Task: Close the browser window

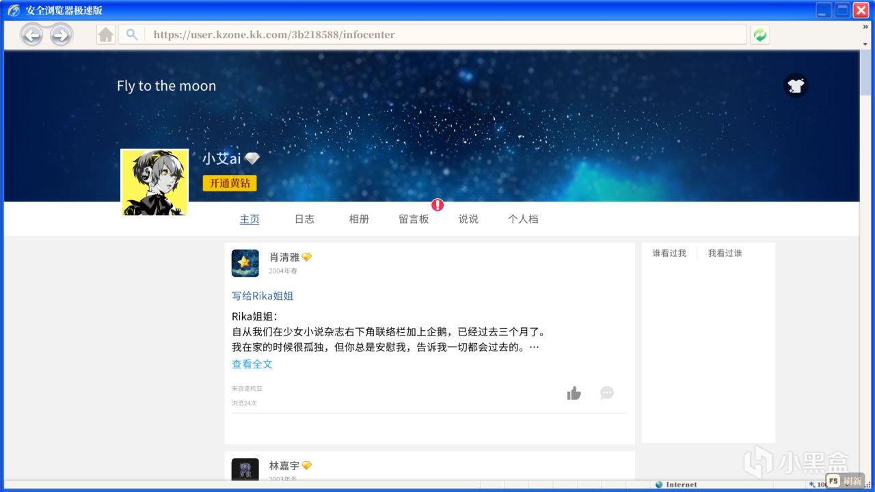Action: pos(861,10)
